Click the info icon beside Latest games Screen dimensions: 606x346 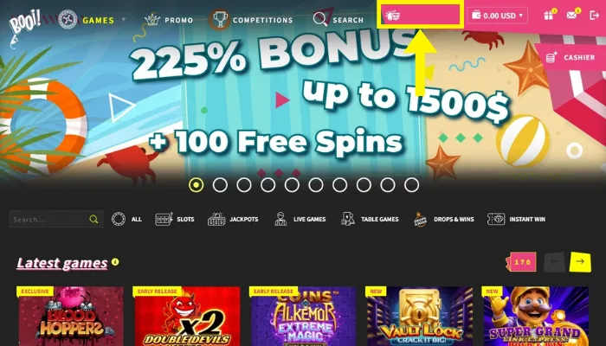115,262
